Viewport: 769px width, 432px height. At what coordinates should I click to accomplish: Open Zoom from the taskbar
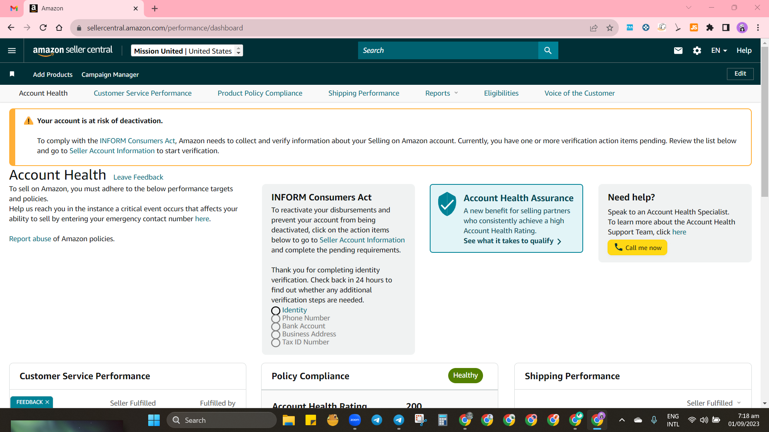tap(355, 420)
